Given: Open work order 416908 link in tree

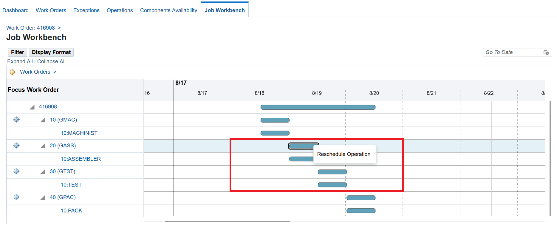Looking at the screenshot, I should point(48,107).
